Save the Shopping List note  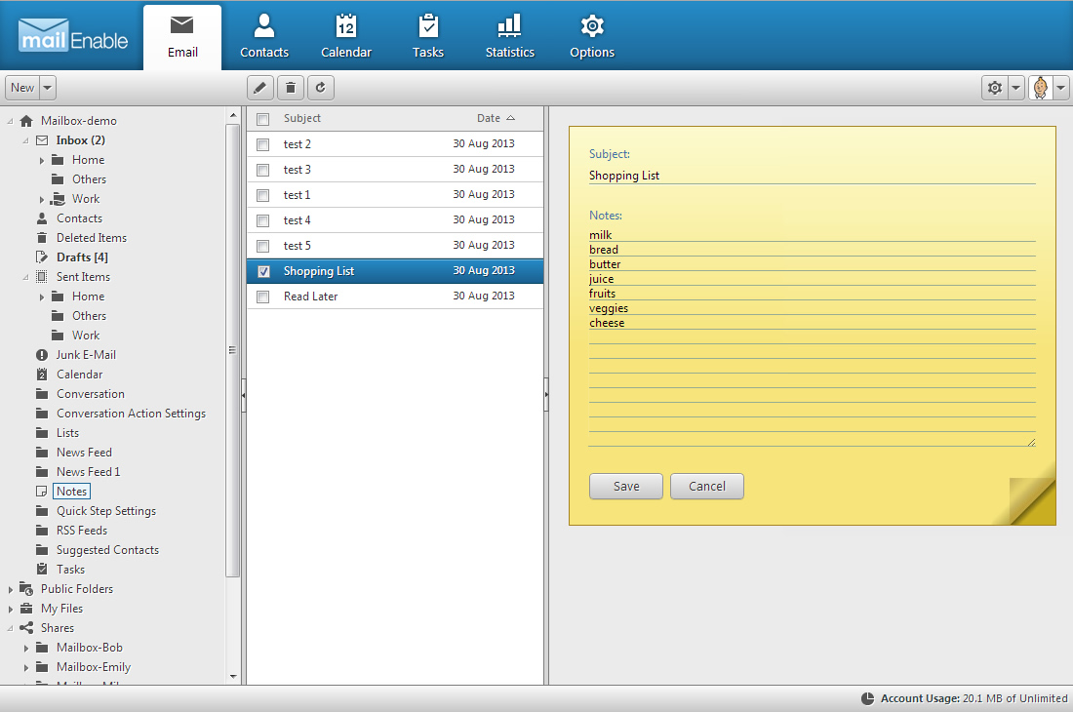pyautogui.click(x=625, y=486)
